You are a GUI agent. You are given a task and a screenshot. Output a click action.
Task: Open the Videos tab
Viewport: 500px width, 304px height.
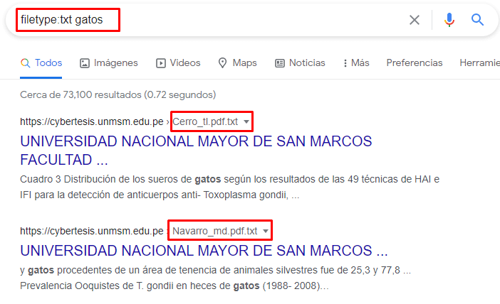click(x=178, y=63)
